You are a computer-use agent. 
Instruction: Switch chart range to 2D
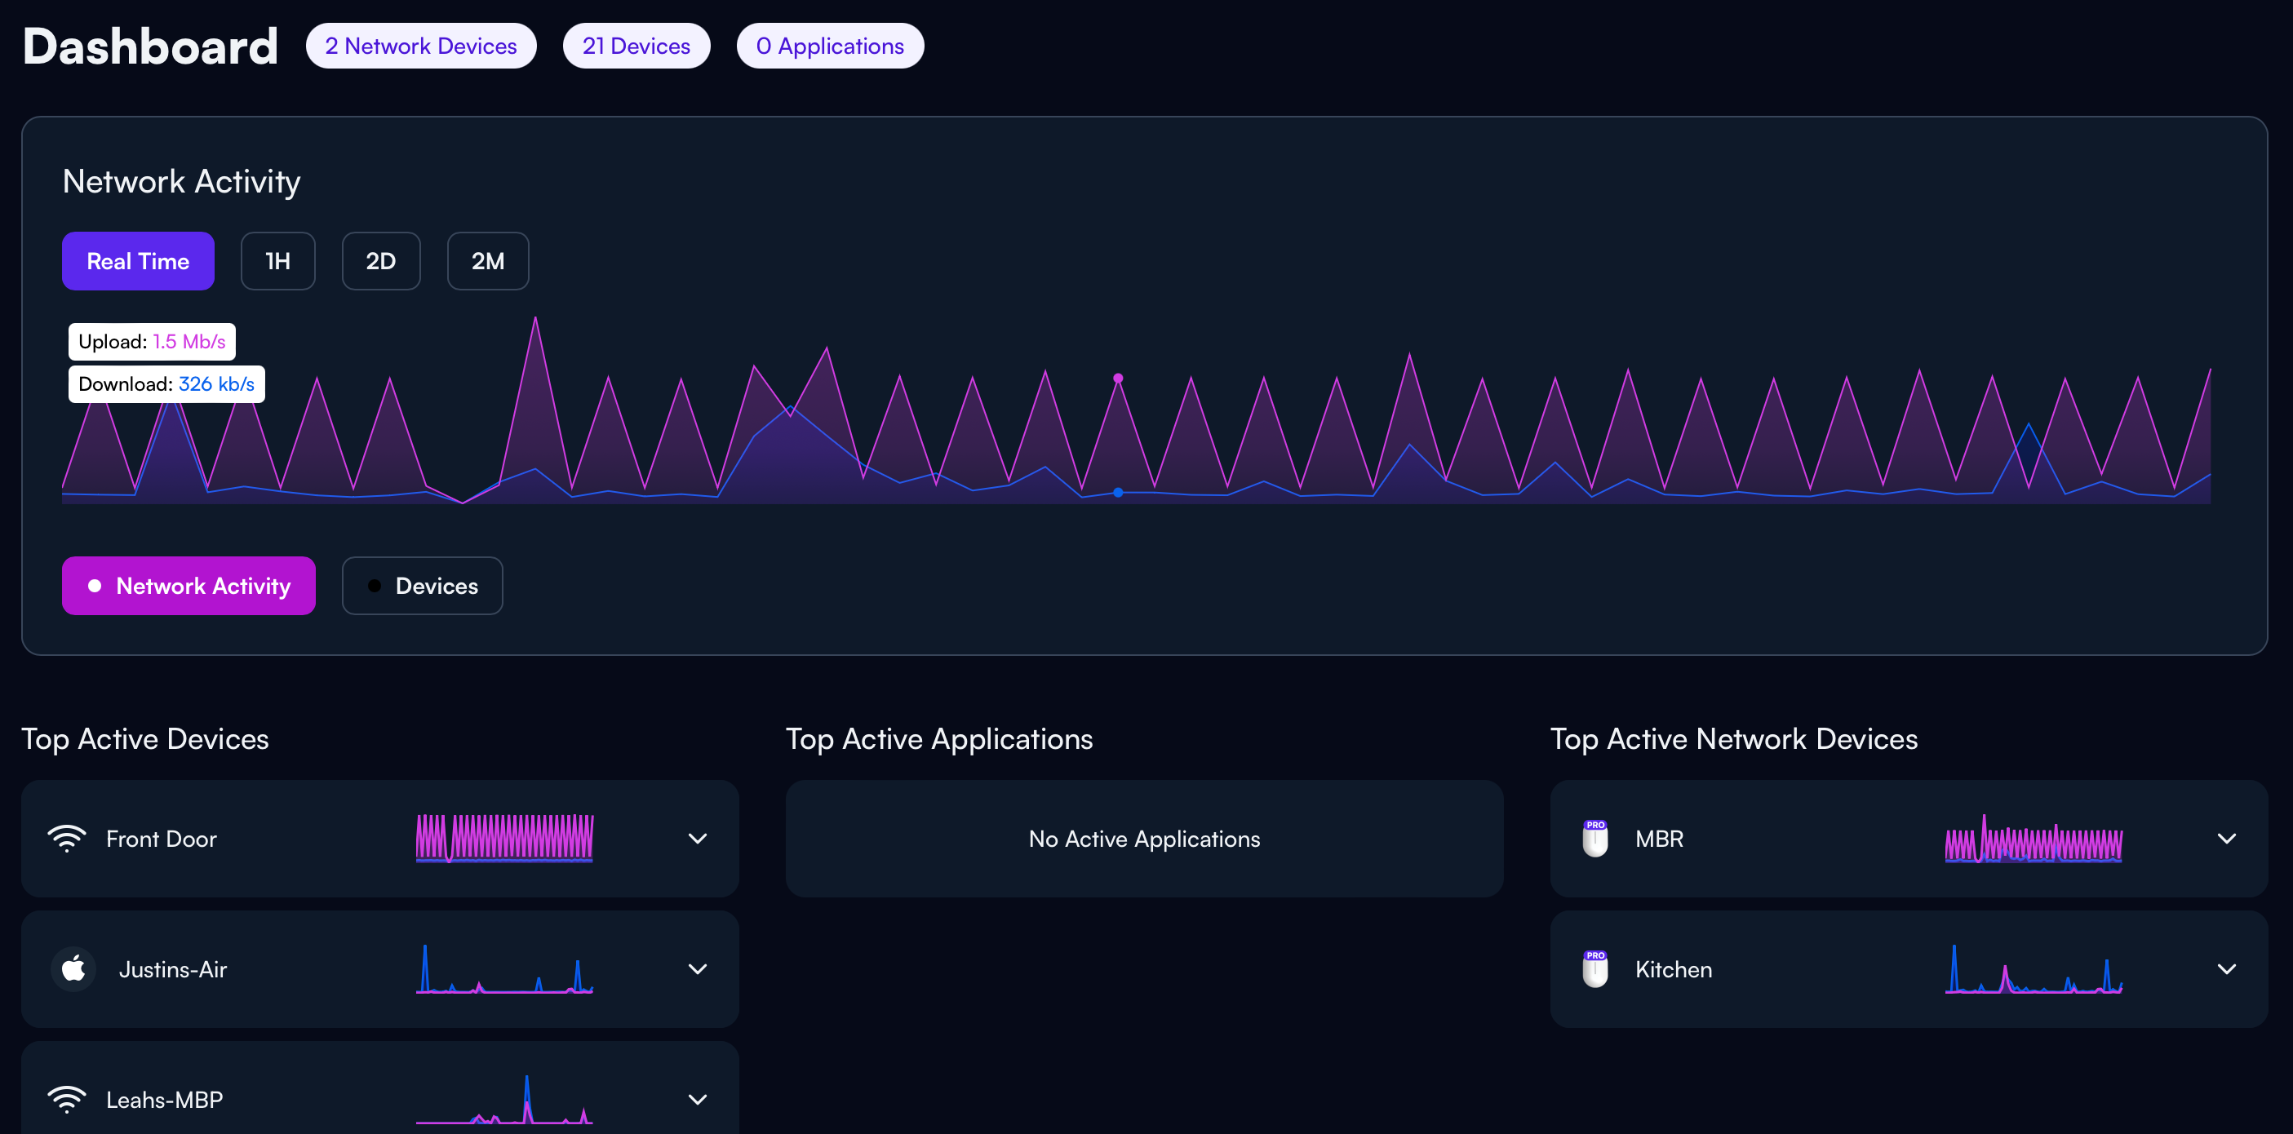pyautogui.click(x=381, y=261)
